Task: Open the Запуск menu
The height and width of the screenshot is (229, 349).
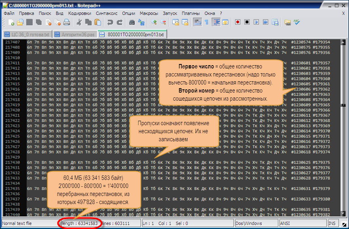Action: click(x=170, y=13)
